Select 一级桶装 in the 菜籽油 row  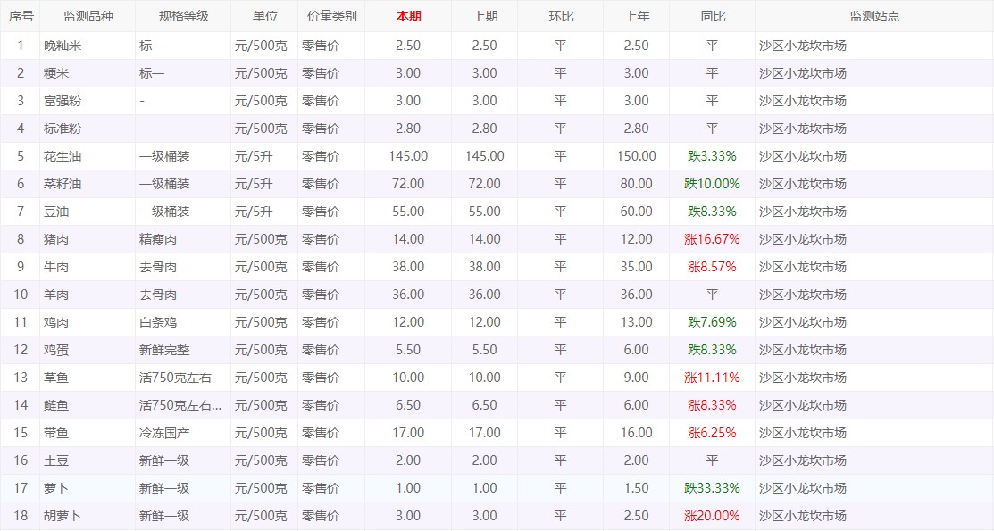[x=164, y=184]
